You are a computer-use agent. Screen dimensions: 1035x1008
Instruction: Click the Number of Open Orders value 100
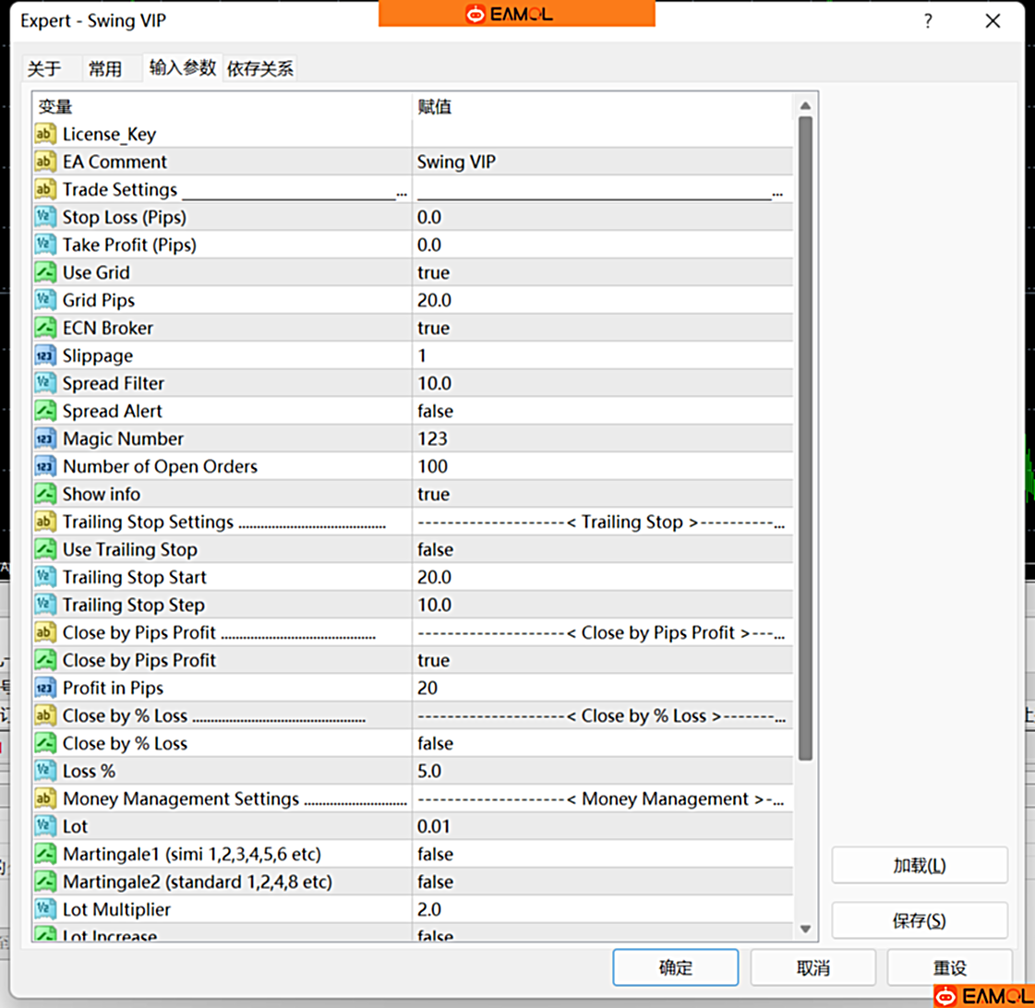point(432,467)
